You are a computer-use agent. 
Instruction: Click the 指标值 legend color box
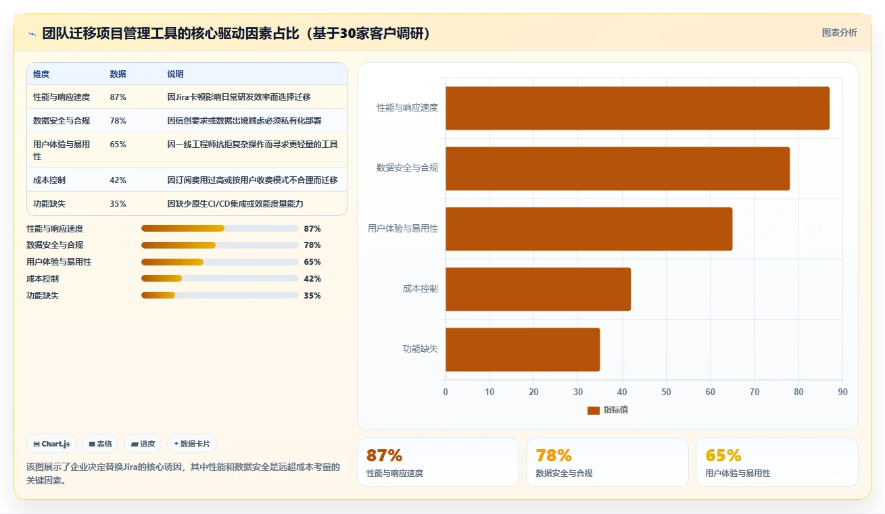click(x=593, y=411)
